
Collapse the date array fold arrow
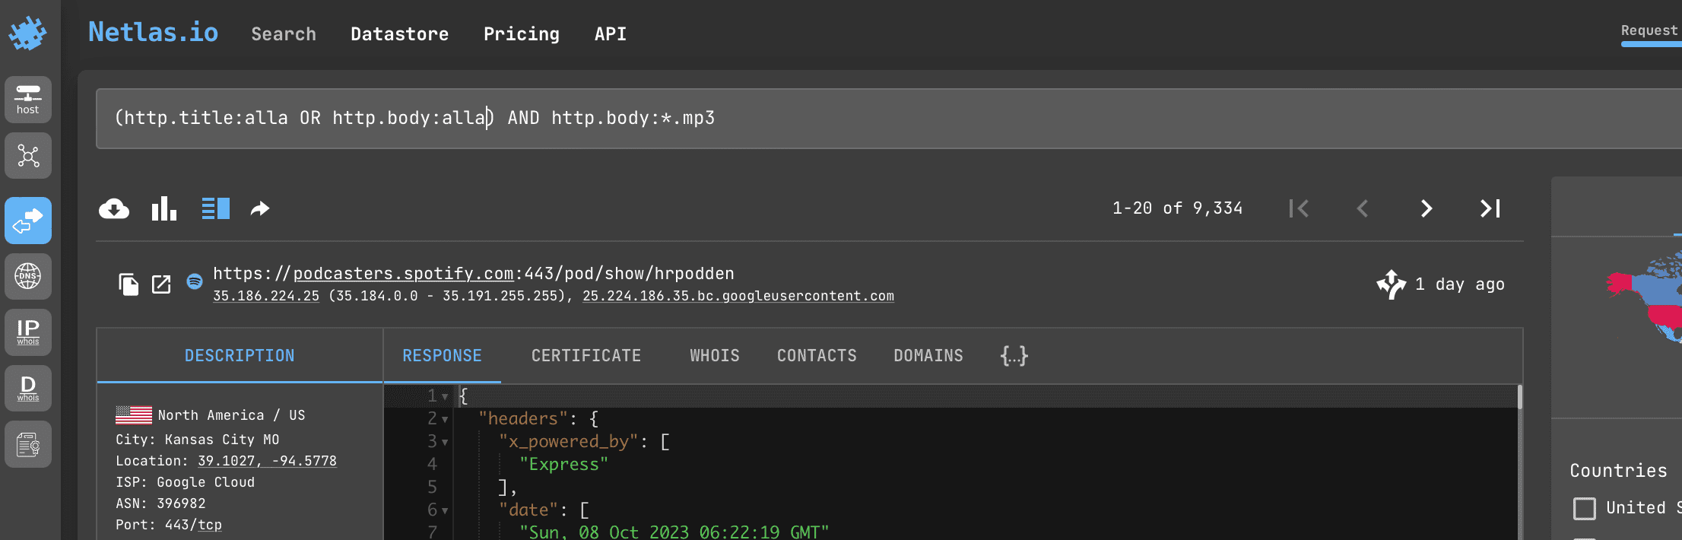pyautogui.click(x=445, y=510)
